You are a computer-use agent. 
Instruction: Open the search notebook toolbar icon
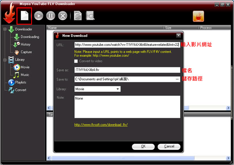click(x=90, y=16)
